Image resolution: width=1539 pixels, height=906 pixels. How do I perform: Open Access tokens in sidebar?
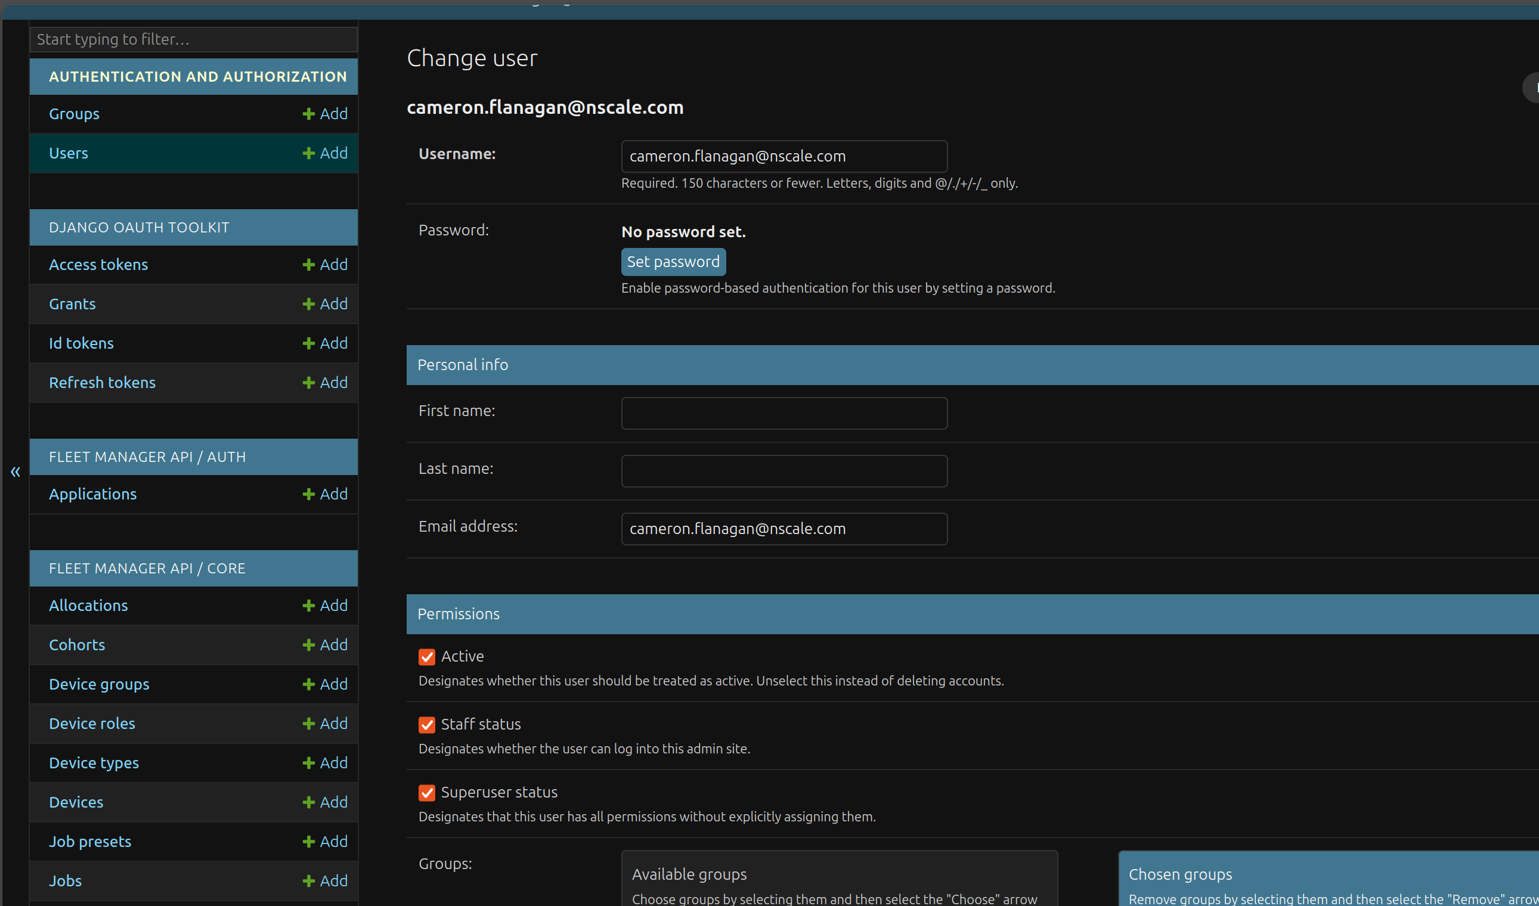(98, 265)
